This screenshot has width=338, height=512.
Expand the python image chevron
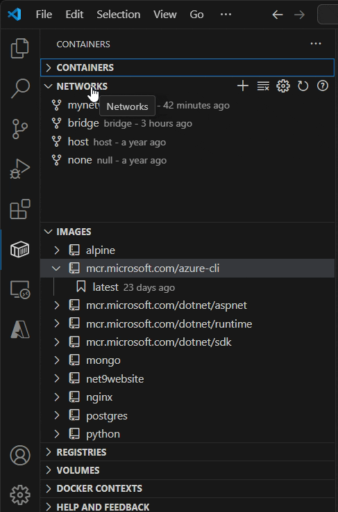(57, 434)
